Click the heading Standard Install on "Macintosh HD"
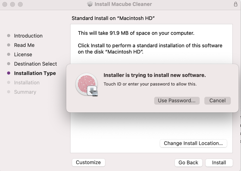 [x=113, y=18]
